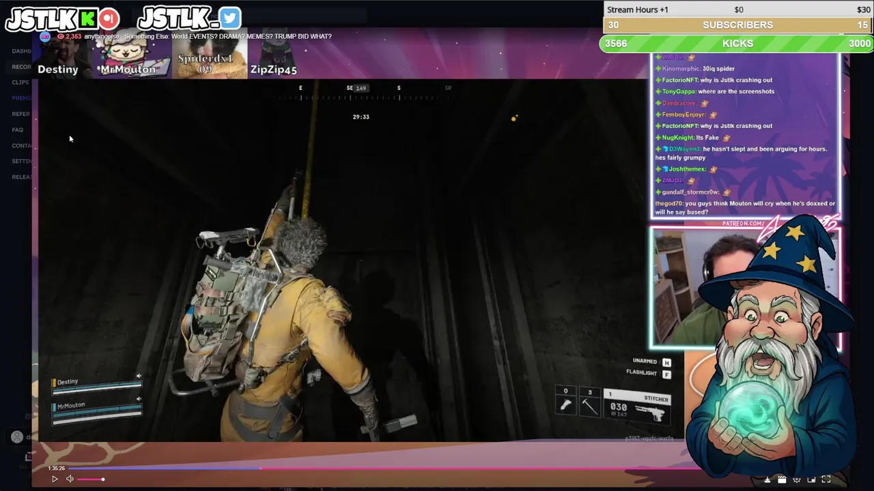Enter fullscreen with the fullscreen icon
The height and width of the screenshot is (491, 874).
[x=826, y=479]
